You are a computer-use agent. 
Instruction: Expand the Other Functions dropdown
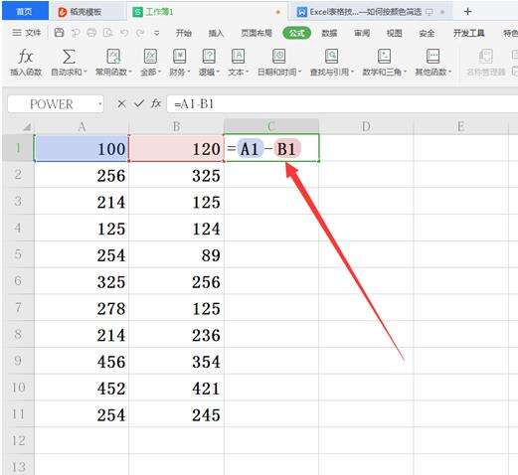pyautogui.click(x=433, y=72)
